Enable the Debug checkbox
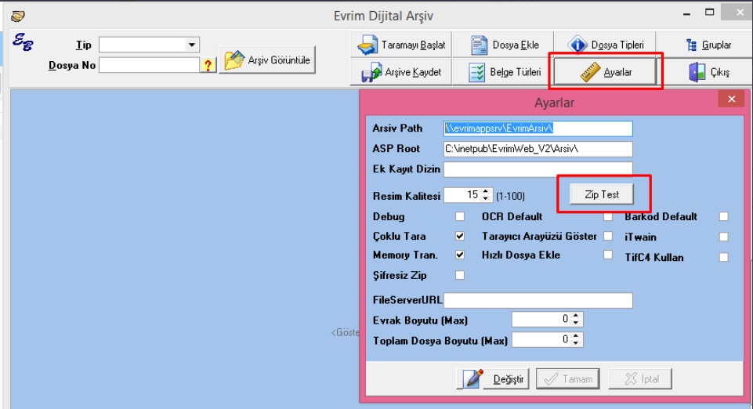 (x=460, y=216)
